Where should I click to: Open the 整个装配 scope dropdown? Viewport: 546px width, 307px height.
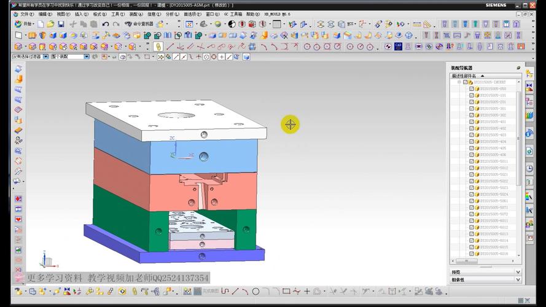[87, 56]
